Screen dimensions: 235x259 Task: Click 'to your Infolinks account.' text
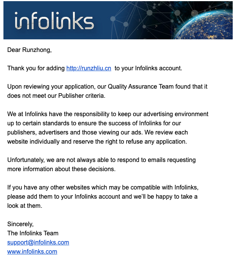click(148, 68)
